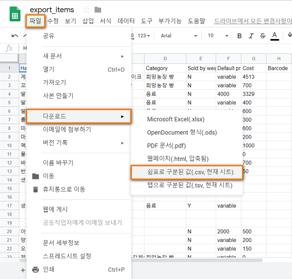Click the 2000 cell in row 20
This screenshot has height=279, width=292.
click(228, 231)
